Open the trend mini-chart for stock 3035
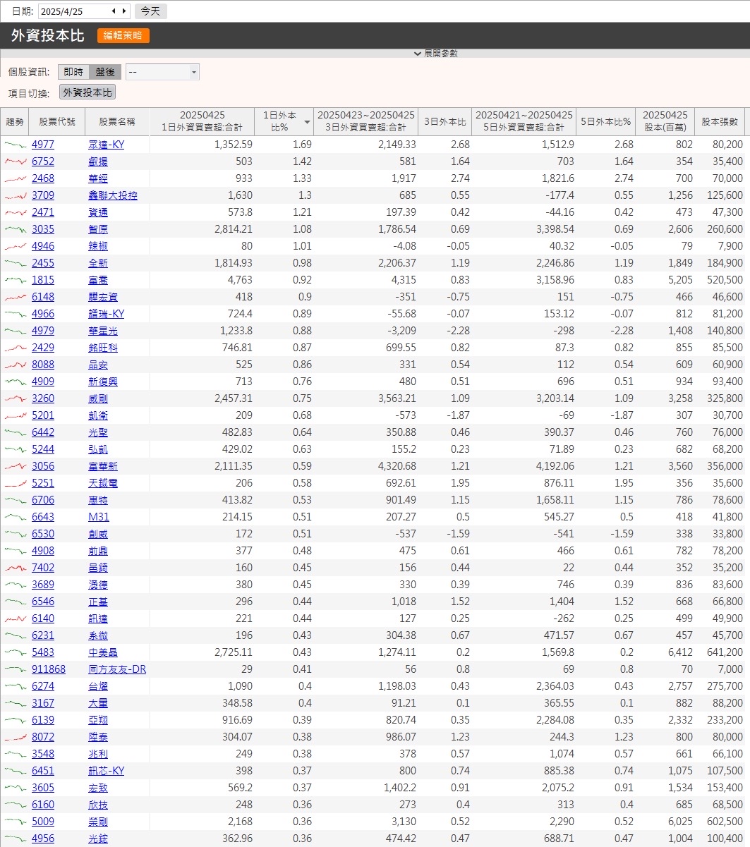 click(15, 229)
